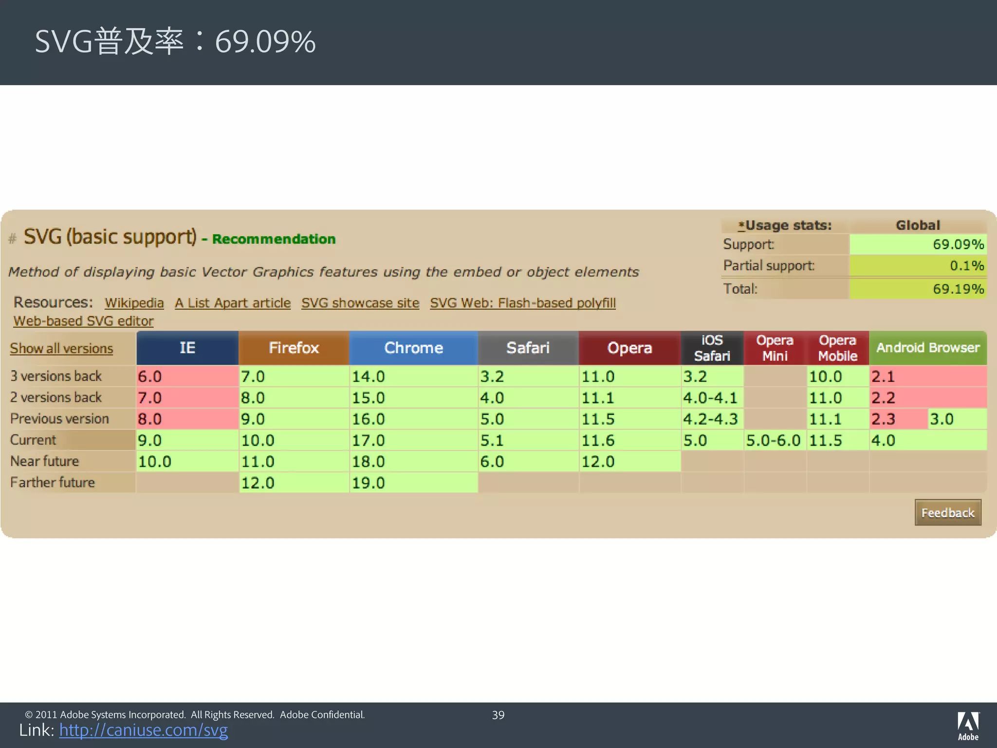Click IE 8.0 cell

tap(187, 419)
